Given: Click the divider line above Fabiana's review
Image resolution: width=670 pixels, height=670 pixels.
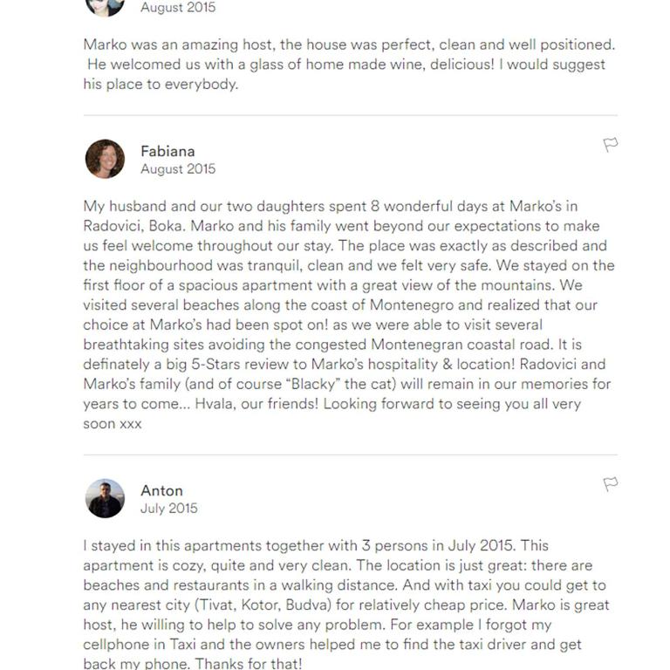Looking at the screenshot, I should (351, 115).
